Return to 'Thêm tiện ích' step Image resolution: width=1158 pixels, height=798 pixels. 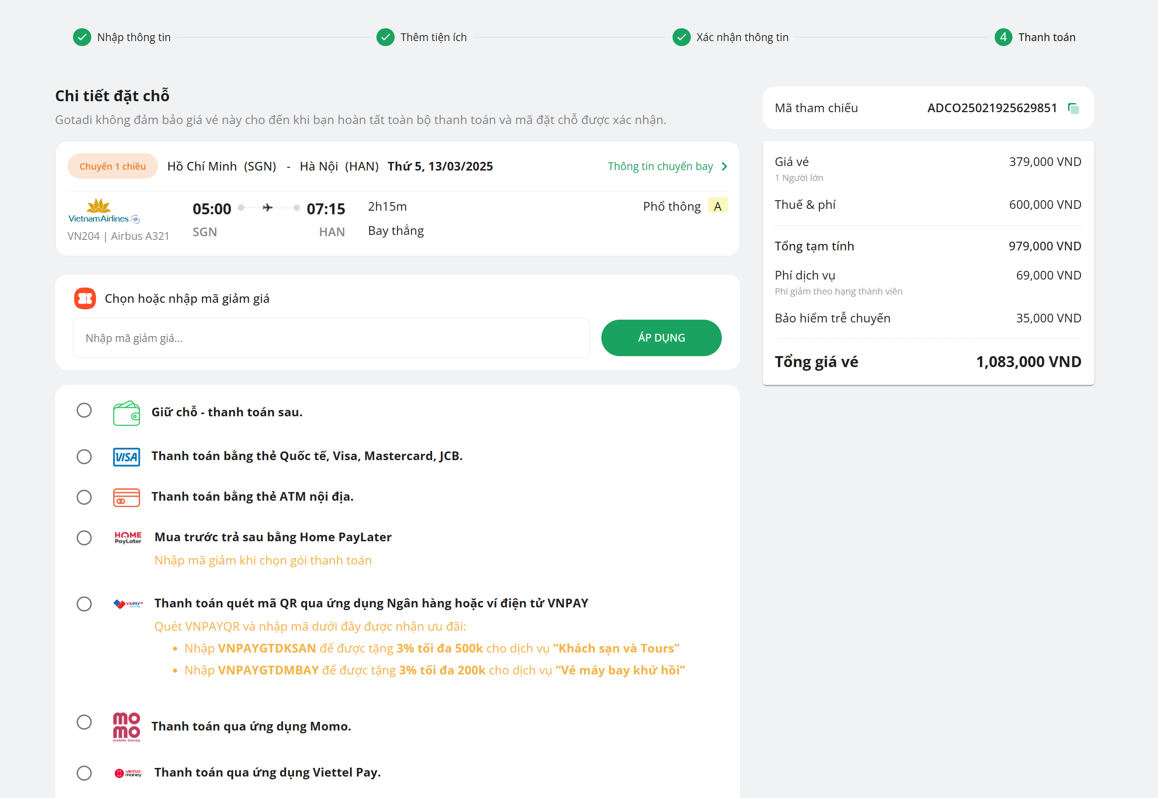click(x=433, y=37)
